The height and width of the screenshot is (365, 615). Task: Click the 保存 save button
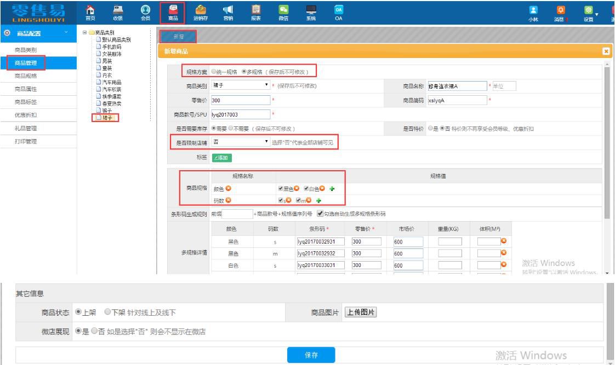(x=311, y=355)
